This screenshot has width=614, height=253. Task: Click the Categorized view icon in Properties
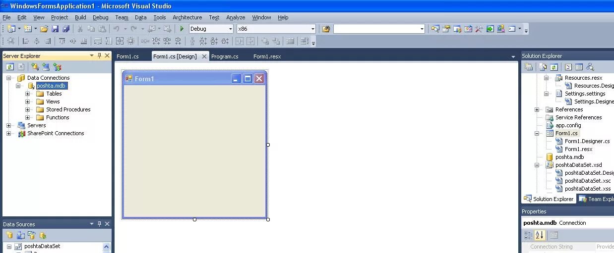pyautogui.click(x=529, y=235)
